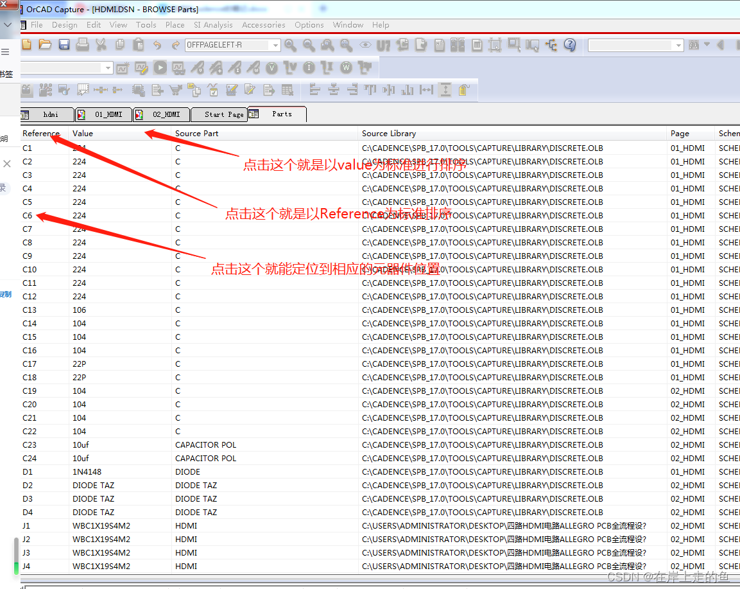Zoom in on the schematic
This screenshot has height=589, width=740.
[289, 45]
